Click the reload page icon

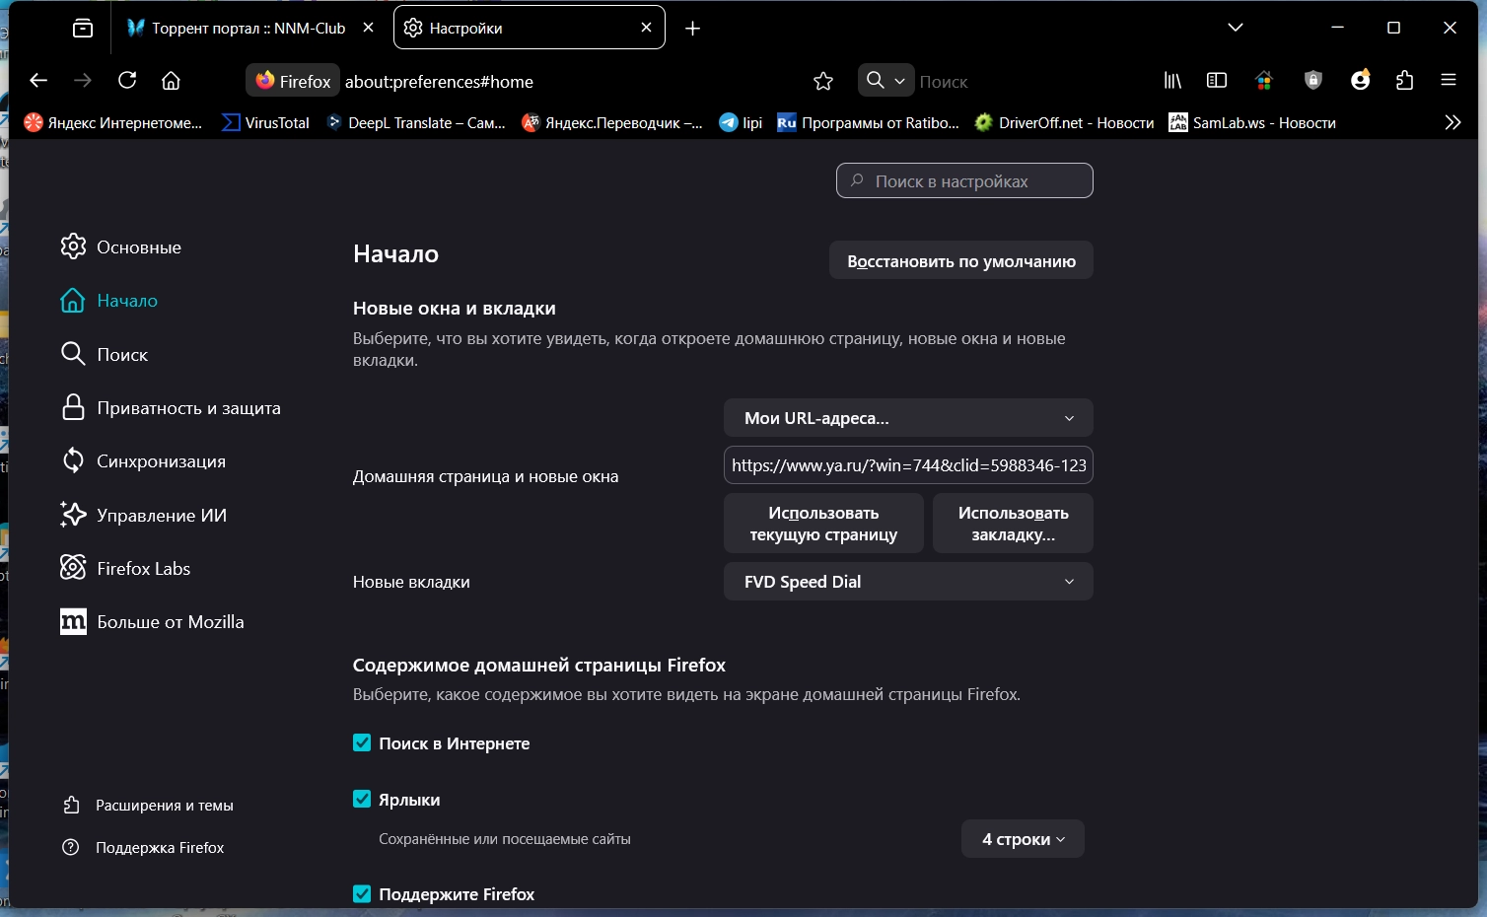pyautogui.click(x=127, y=81)
